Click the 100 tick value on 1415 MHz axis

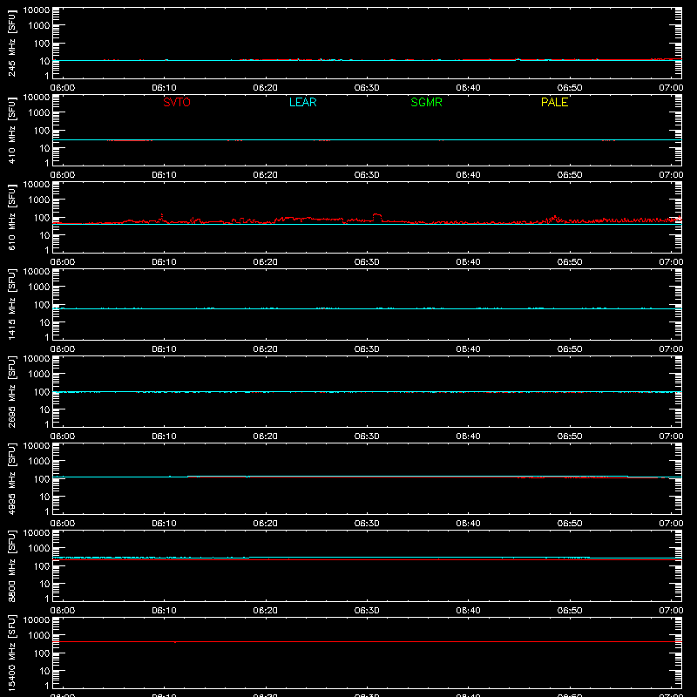(x=42, y=304)
